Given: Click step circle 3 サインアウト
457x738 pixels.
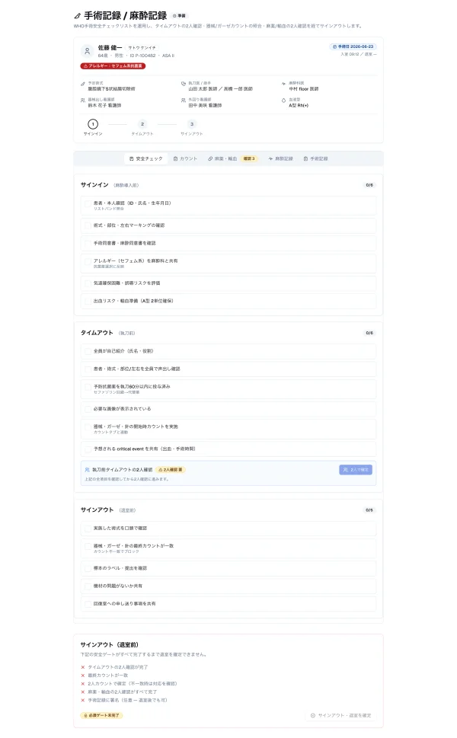Looking at the screenshot, I should click(x=191, y=124).
